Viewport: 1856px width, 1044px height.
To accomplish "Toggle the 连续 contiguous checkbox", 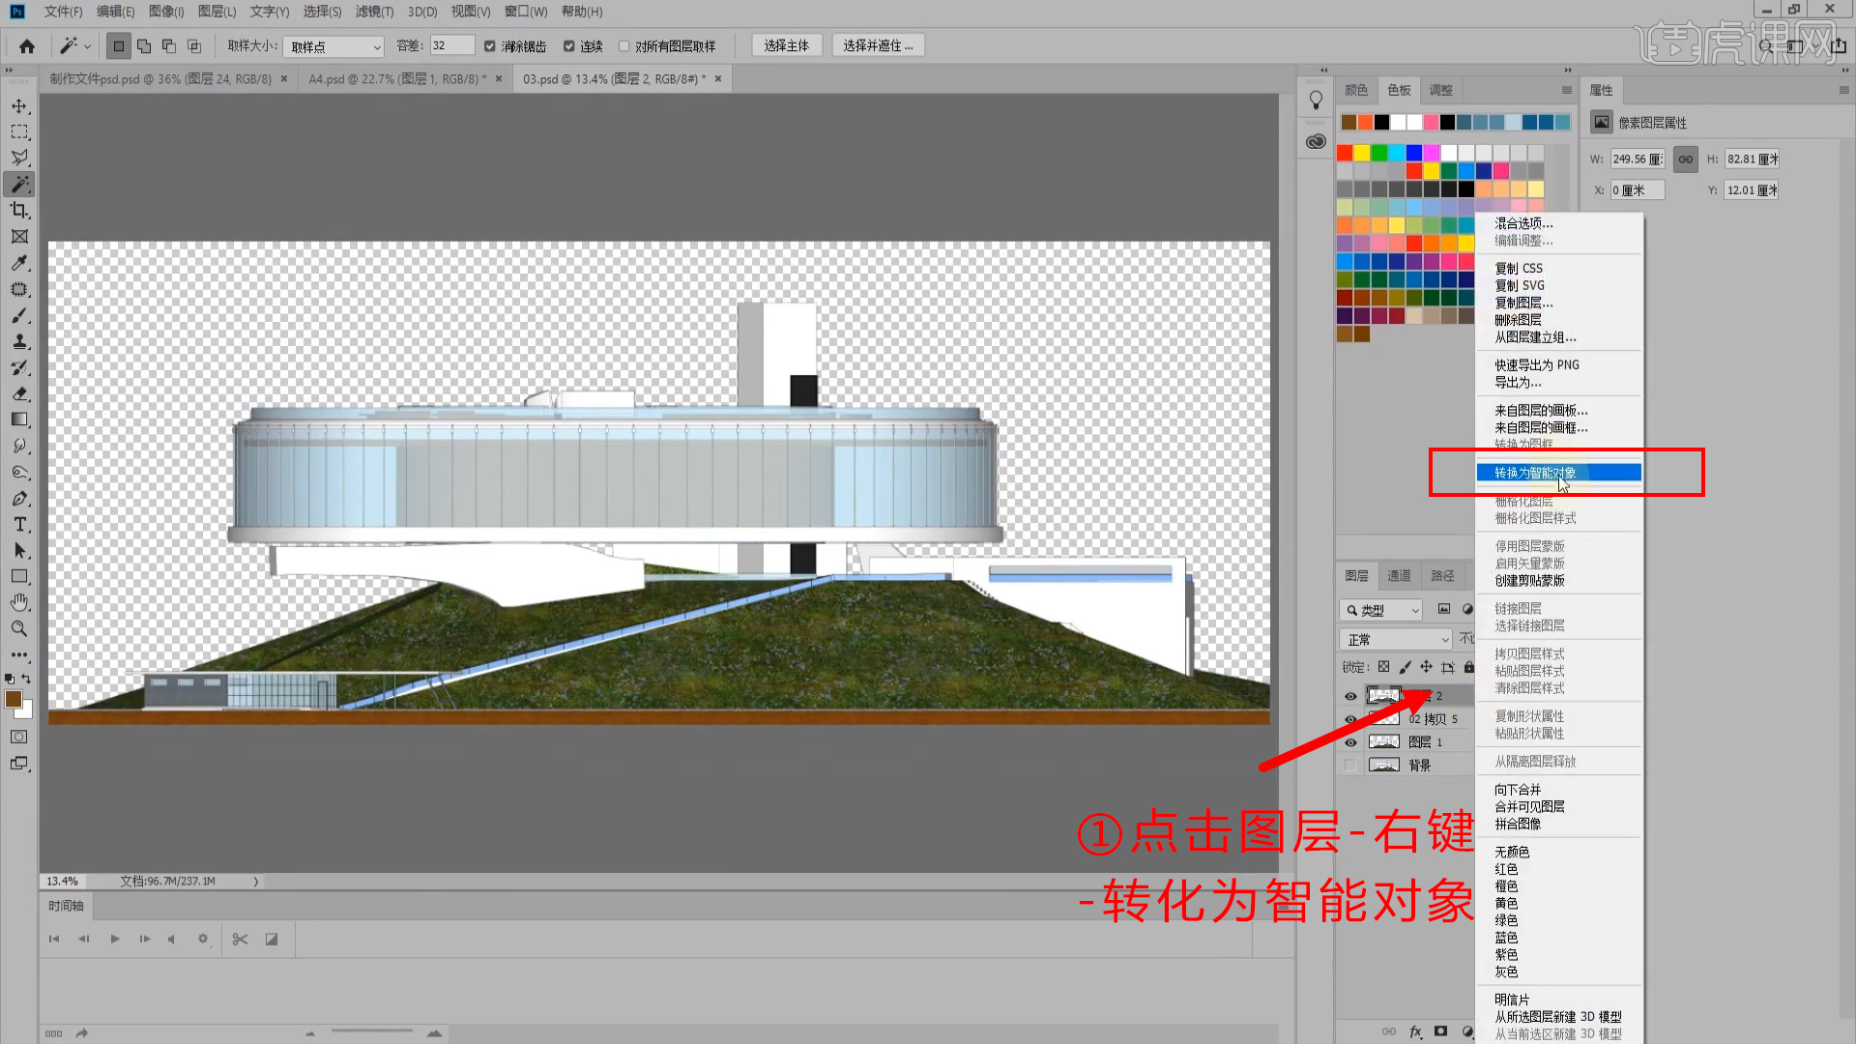I will point(569,45).
